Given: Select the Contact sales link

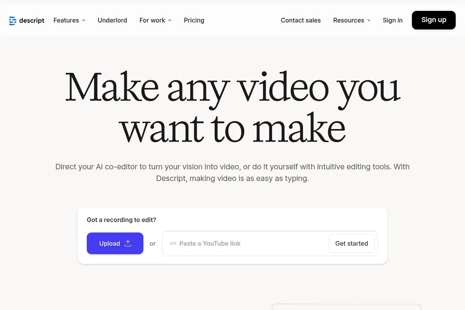Looking at the screenshot, I should 301,21.
